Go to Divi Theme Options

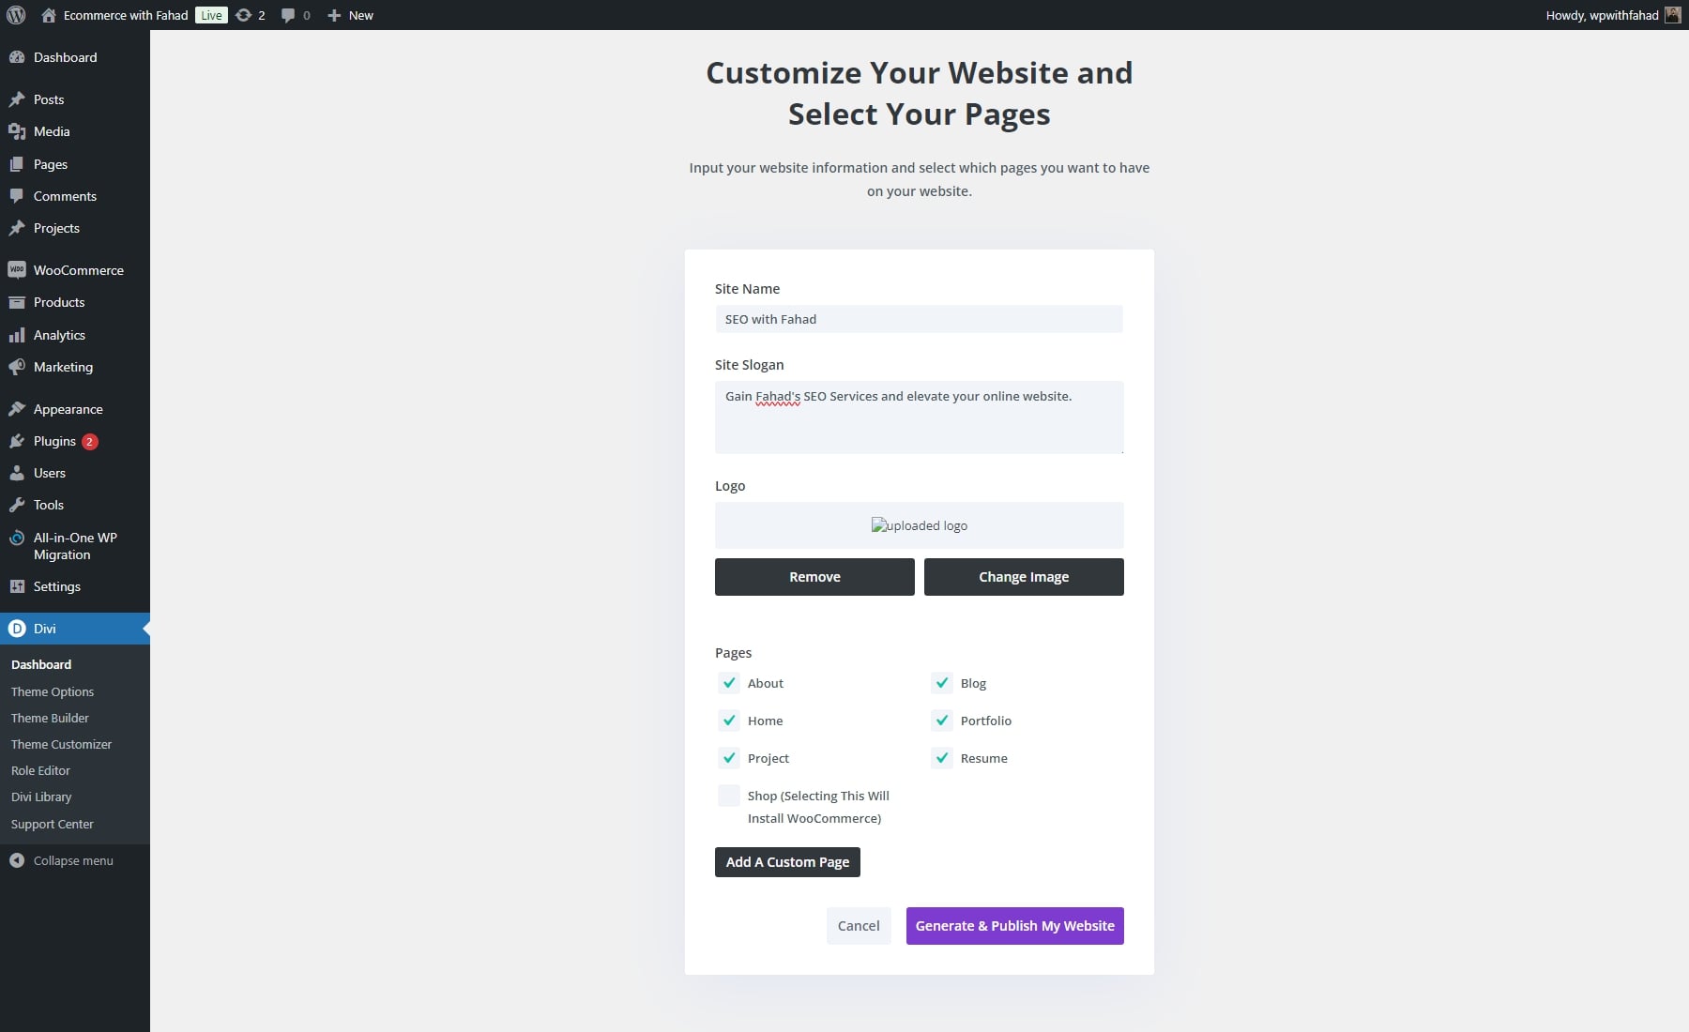[53, 691]
